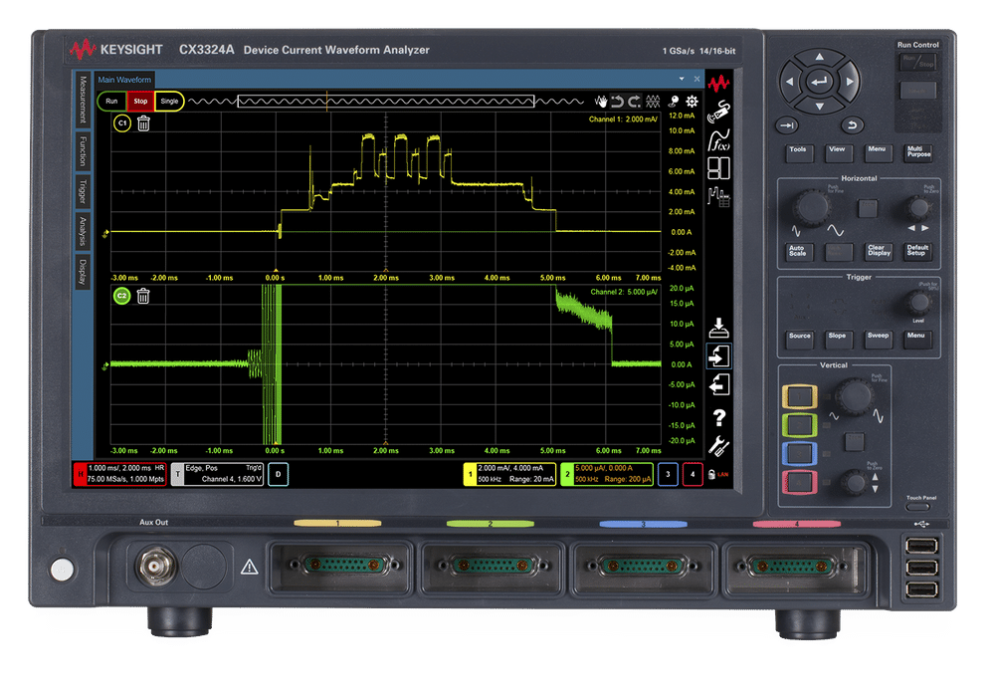Push the front panel right arrow key
The image size is (995, 700).
[x=850, y=82]
